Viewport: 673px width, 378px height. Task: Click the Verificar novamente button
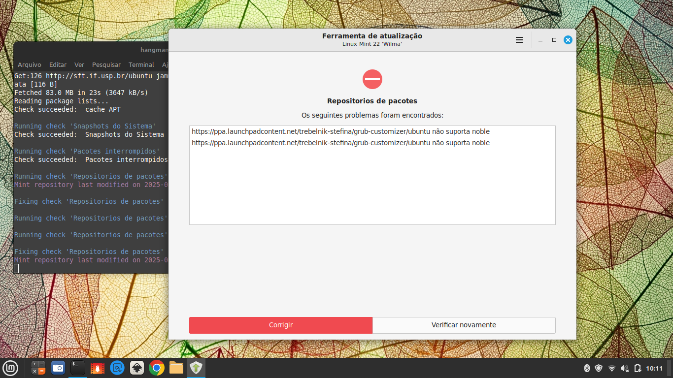click(464, 325)
